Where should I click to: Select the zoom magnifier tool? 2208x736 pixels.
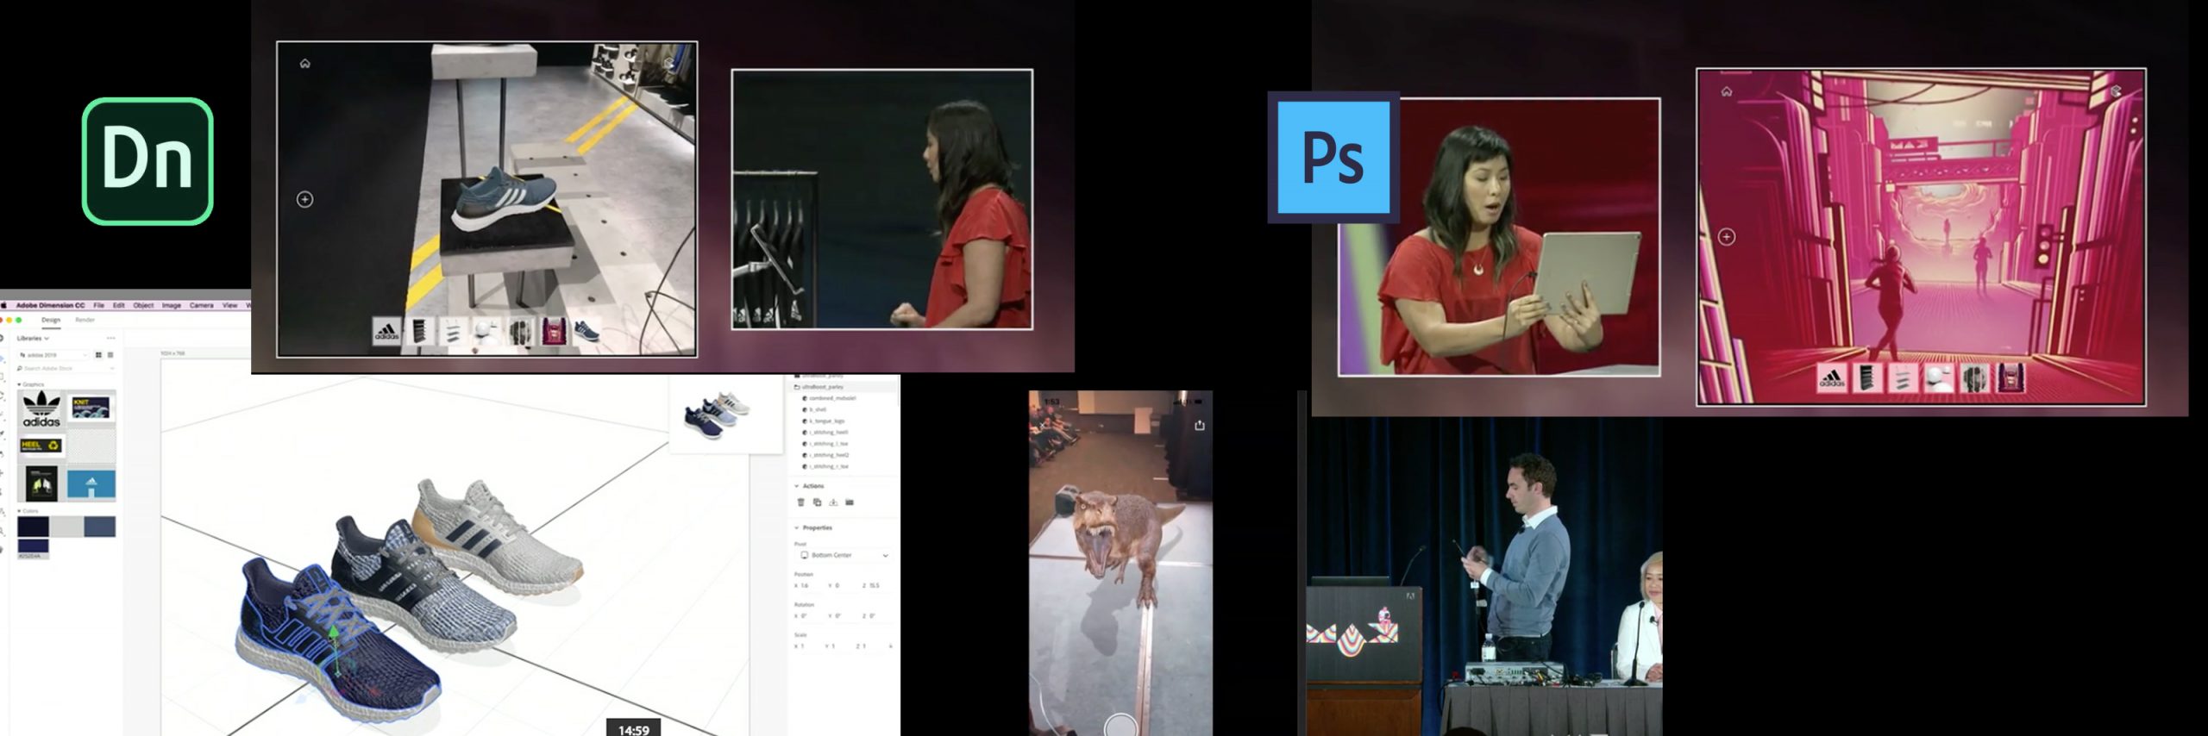click(x=3, y=532)
